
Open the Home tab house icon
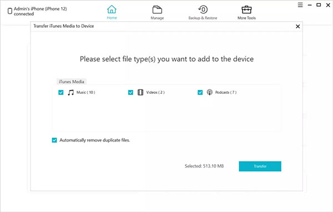pos(112,9)
